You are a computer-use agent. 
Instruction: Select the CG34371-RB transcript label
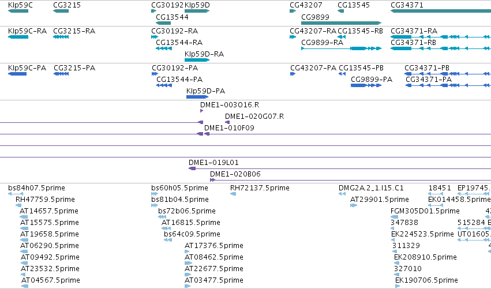click(413, 43)
